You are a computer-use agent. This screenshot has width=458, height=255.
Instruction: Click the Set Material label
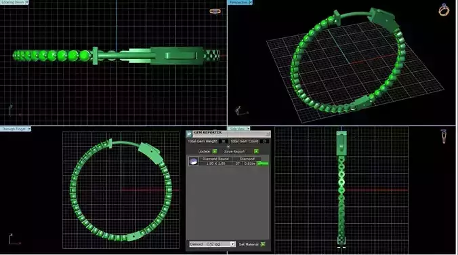click(249, 244)
